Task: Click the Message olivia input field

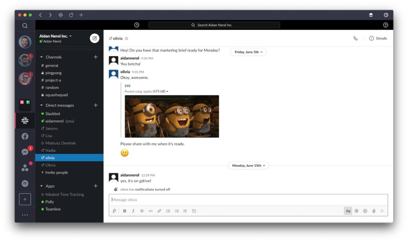Action: [x=248, y=200]
